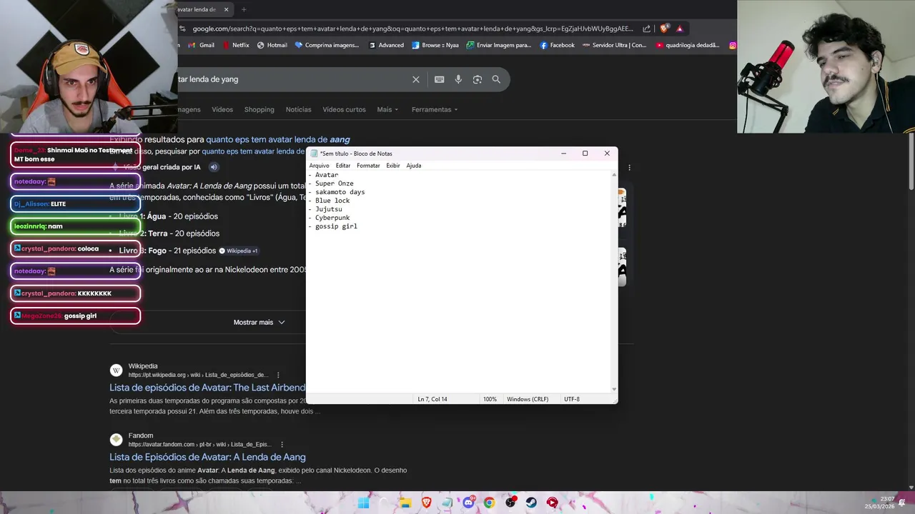915x514 pixels.
Task: Open OBS Studio from the taskbar
Action: tap(510, 503)
